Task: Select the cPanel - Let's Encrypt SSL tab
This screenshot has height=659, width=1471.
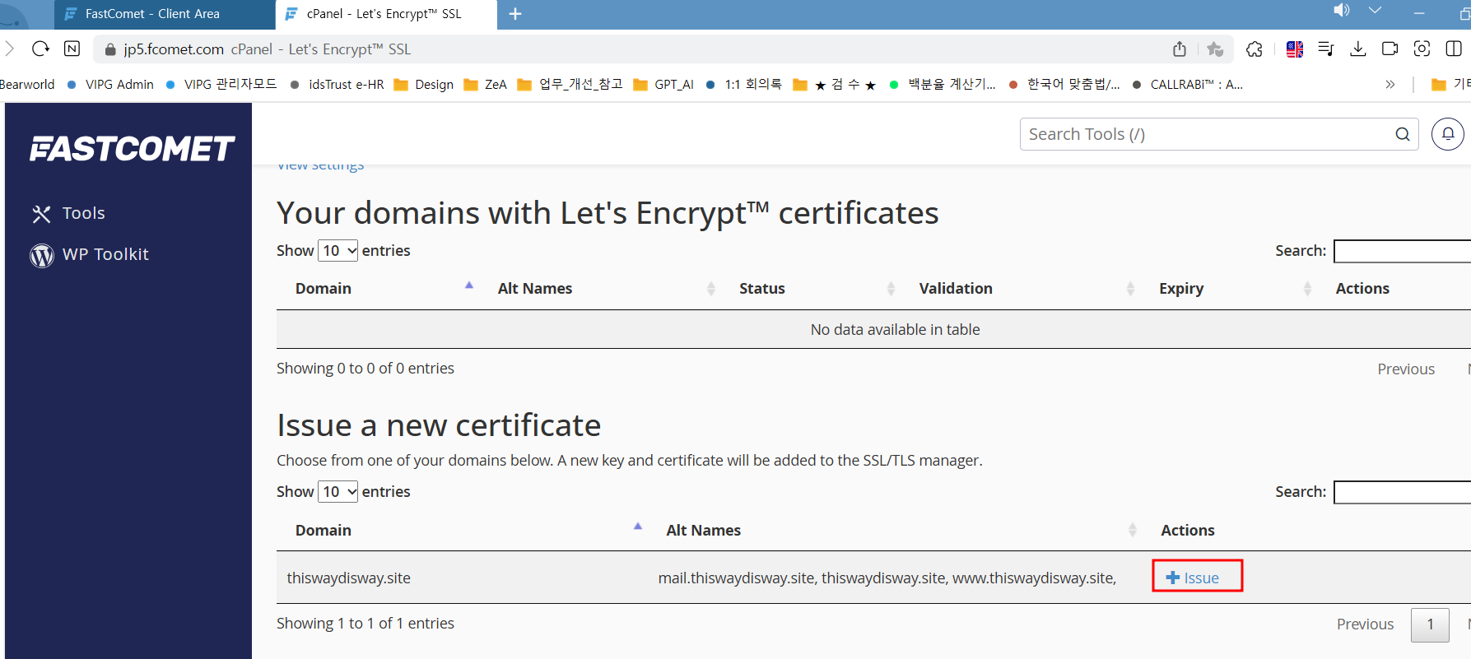Action: tap(384, 14)
